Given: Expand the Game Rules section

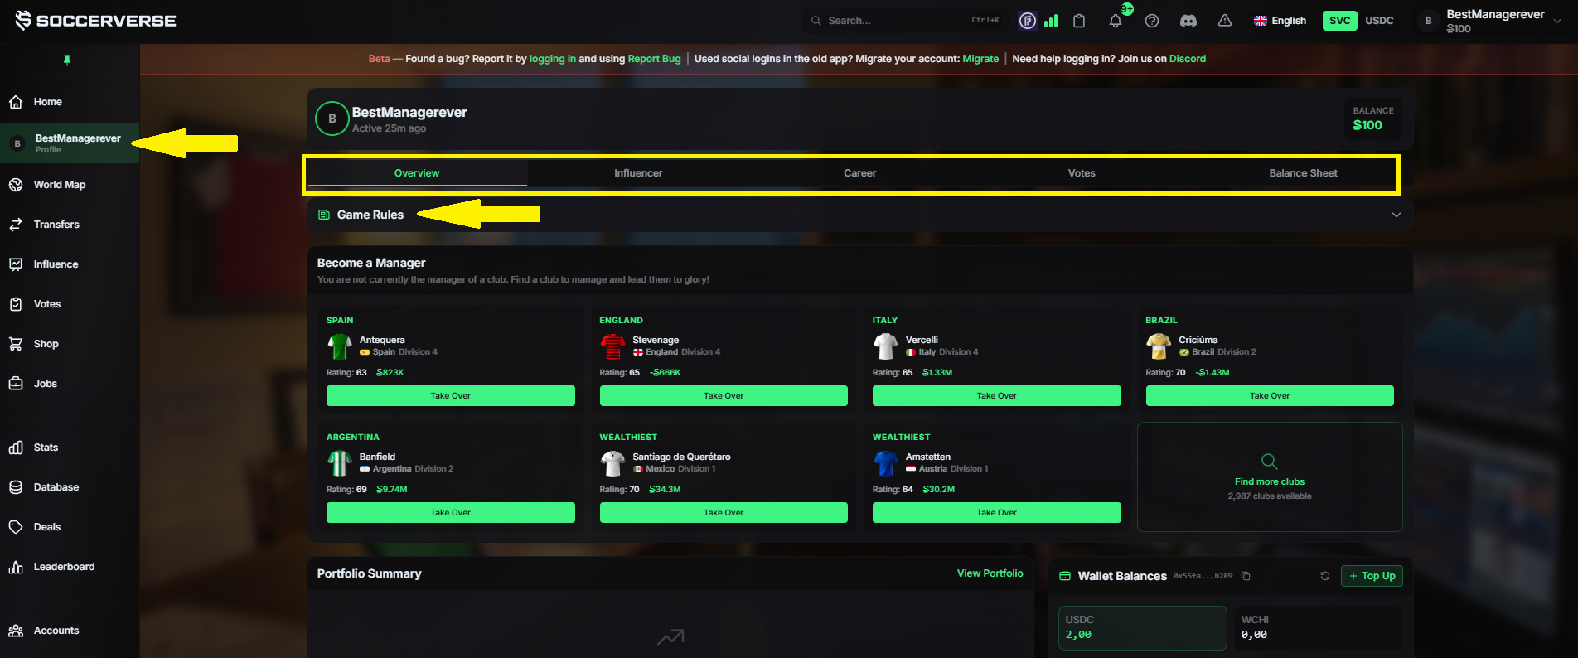Looking at the screenshot, I should click(860, 215).
